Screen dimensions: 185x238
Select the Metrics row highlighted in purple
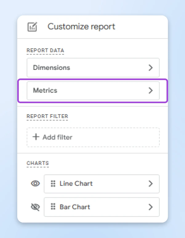tap(93, 91)
